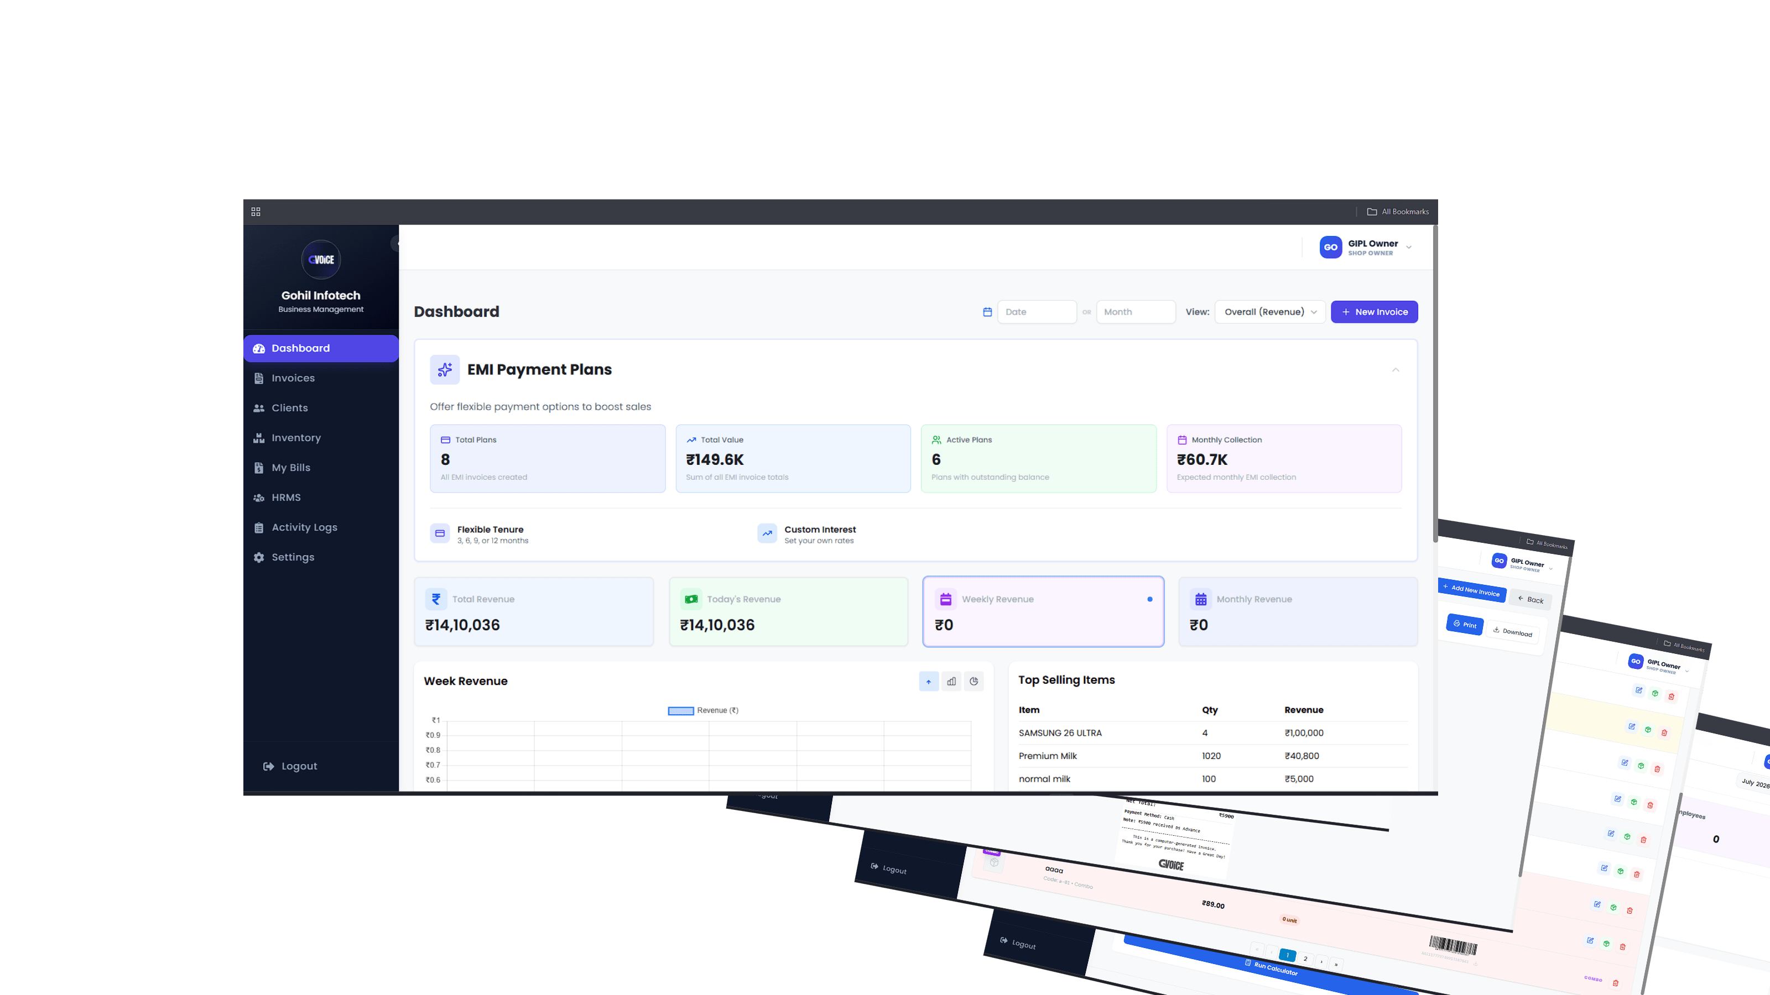Click the cash icon on Today's Revenue card
Viewport: 1770px width, 995px height.
point(691,599)
